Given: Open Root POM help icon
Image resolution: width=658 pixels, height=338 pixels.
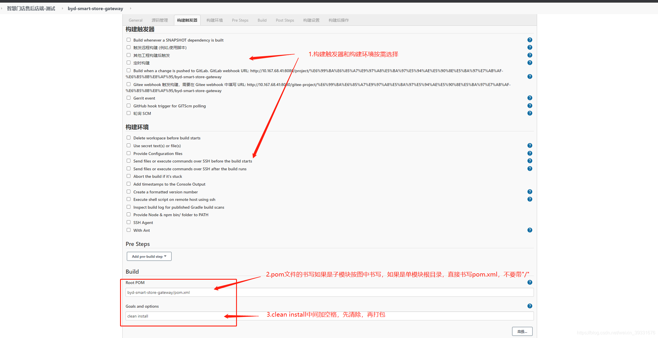Looking at the screenshot, I should click(x=530, y=282).
